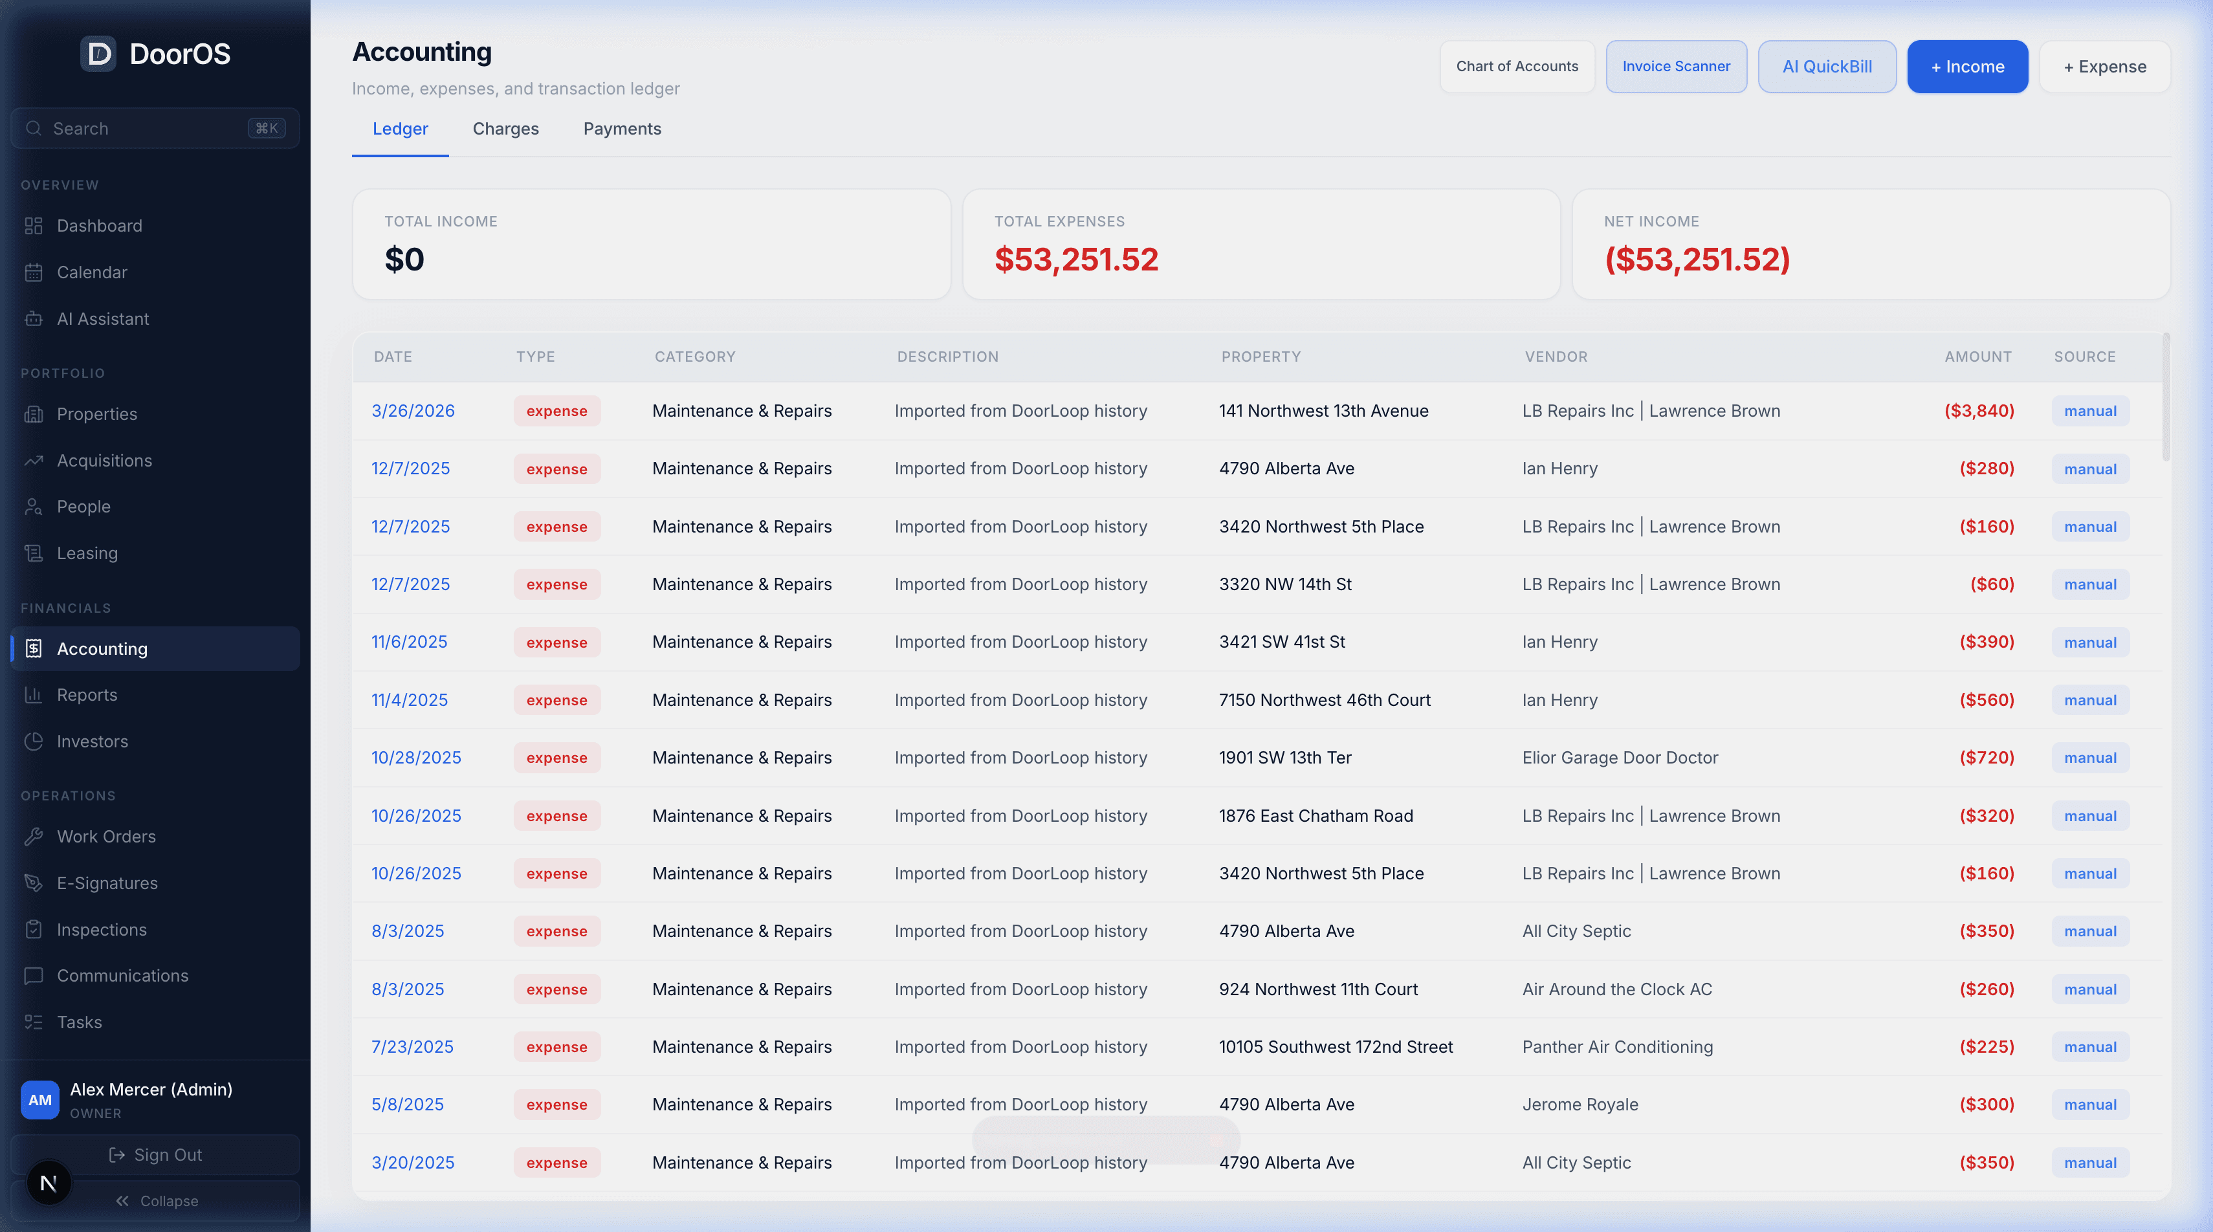Open the 3/20/2025 date link
Image resolution: width=2213 pixels, height=1232 pixels.
pyautogui.click(x=412, y=1163)
